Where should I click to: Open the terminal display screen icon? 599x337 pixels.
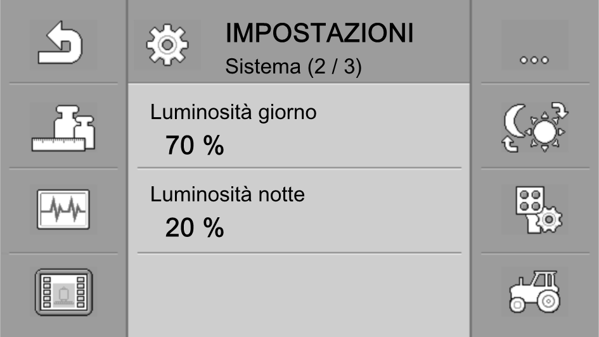click(x=63, y=292)
